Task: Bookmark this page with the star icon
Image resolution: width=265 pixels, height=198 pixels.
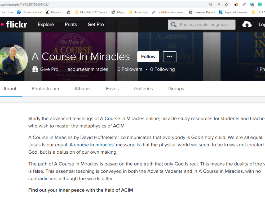Action: 226,4
